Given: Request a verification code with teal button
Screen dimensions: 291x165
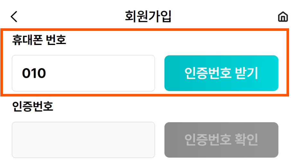Looking at the screenshot, I should [x=221, y=73].
